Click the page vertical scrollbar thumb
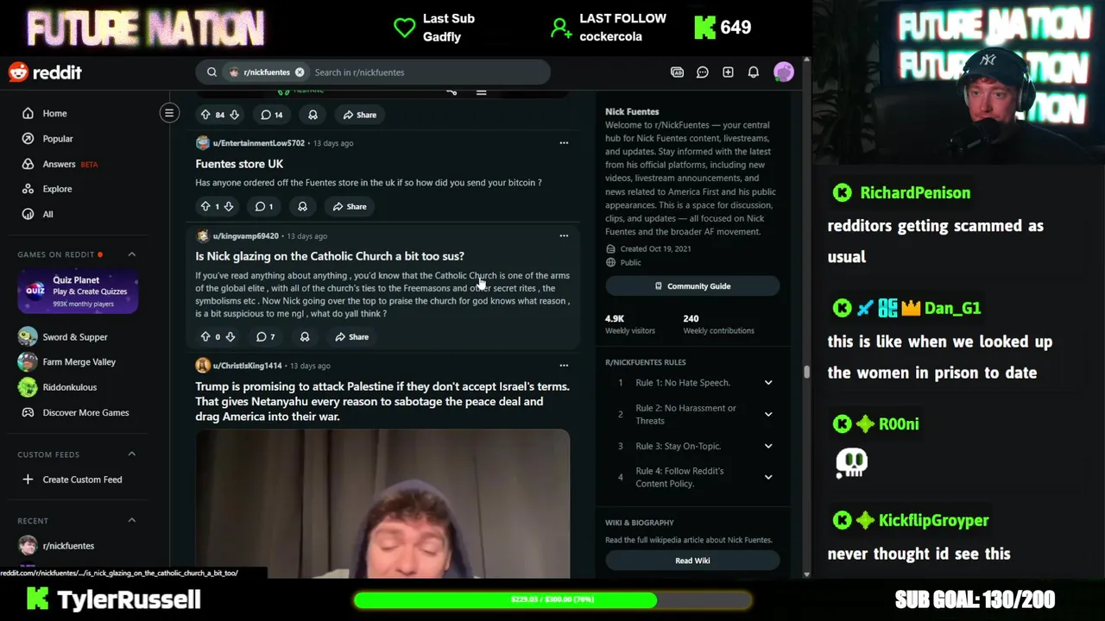The width and height of the screenshot is (1105, 621). (806, 372)
